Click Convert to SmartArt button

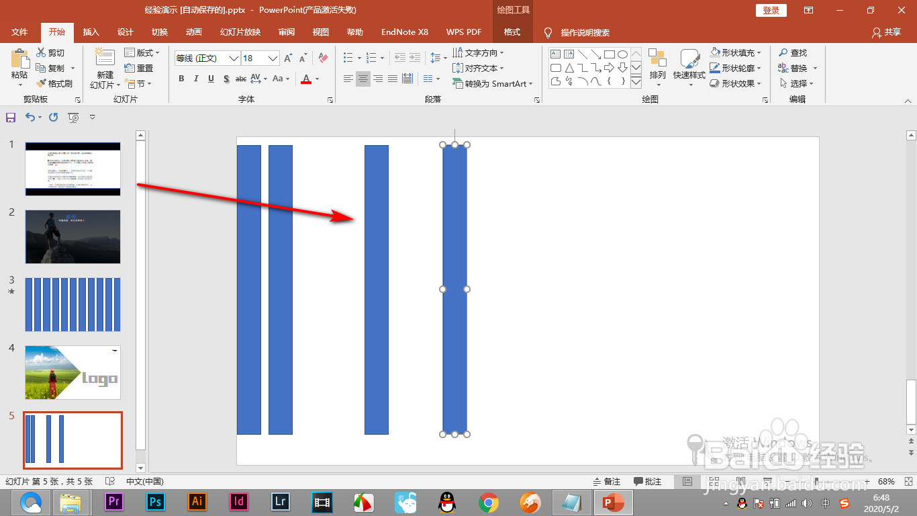click(x=492, y=83)
